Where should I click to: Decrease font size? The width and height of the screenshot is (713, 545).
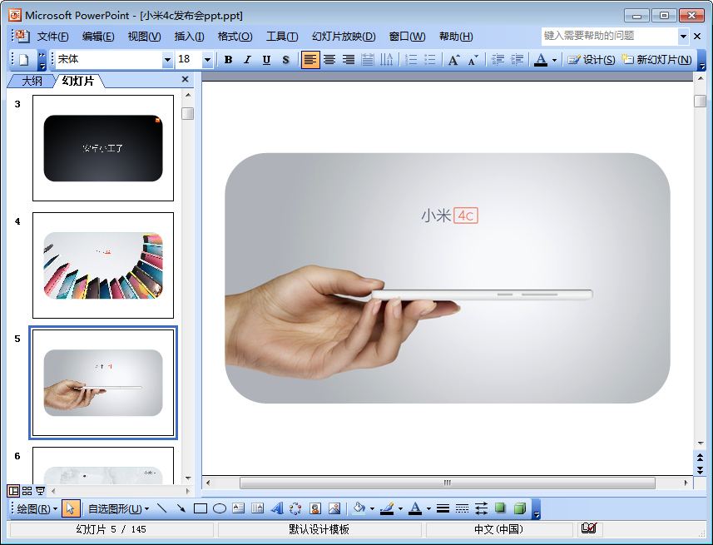473,60
